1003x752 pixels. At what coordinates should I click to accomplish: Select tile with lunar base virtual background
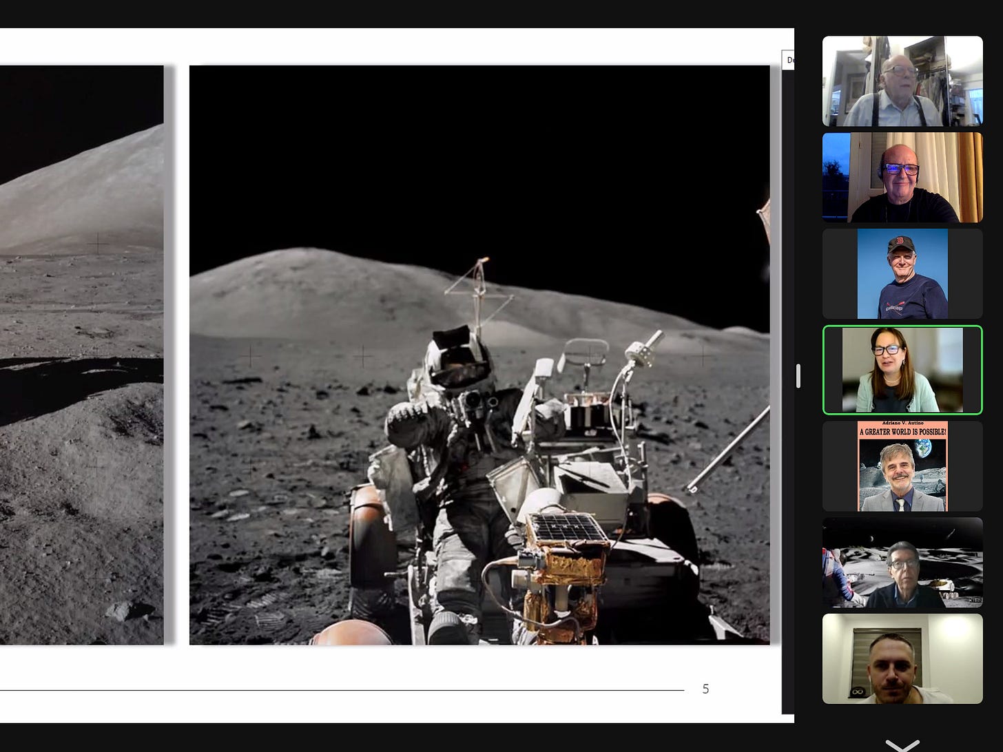(x=902, y=563)
